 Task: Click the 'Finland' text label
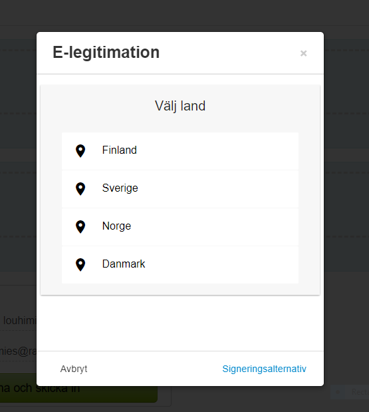coord(120,150)
